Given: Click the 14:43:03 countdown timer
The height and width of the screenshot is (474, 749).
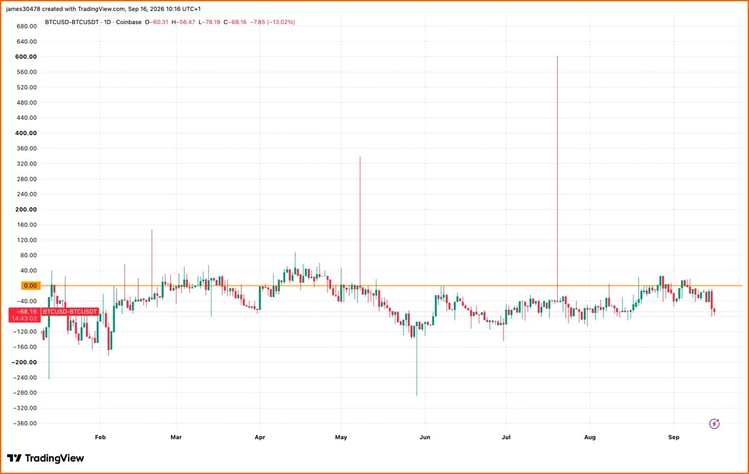Looking at the screenshot, I should [24, 318].
